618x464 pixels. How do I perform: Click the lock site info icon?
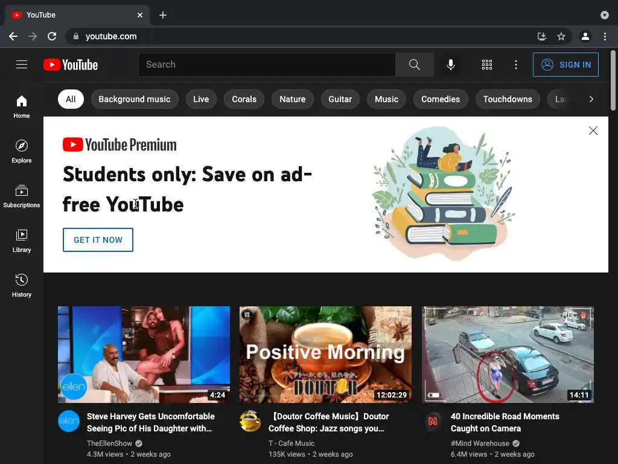76,36
